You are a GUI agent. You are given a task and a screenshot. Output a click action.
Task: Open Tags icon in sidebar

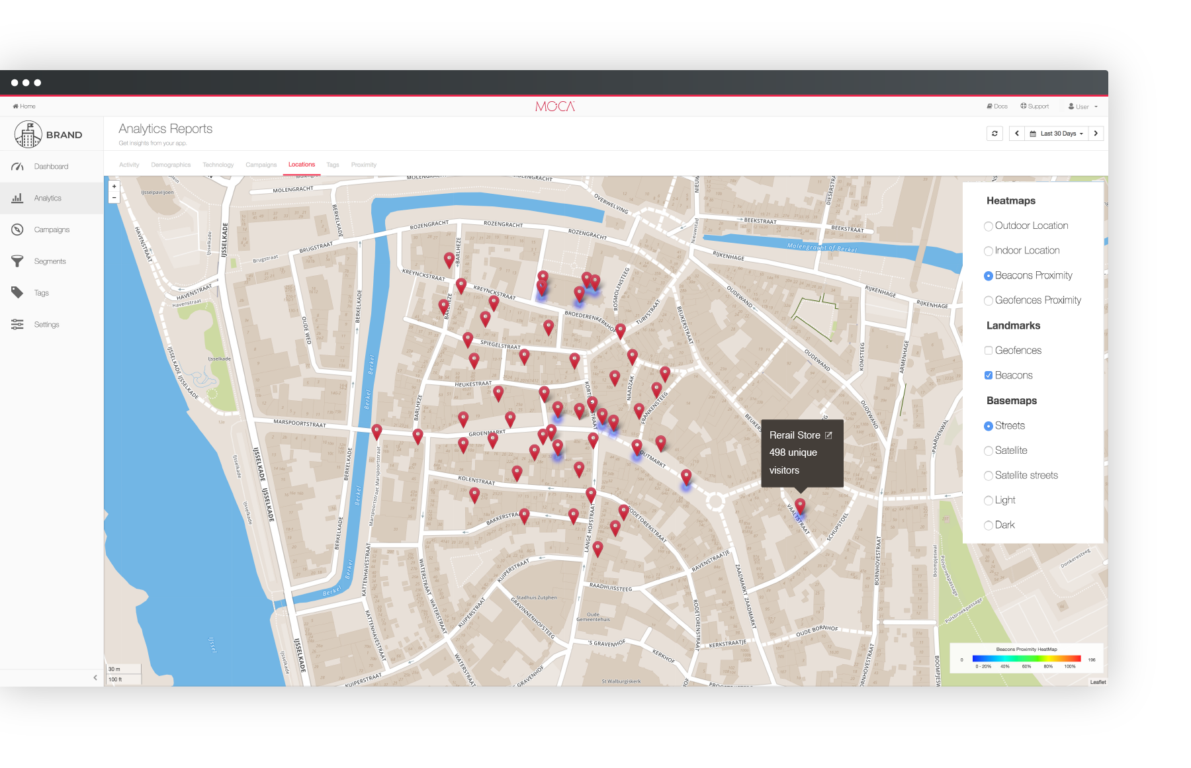(17, 292)
